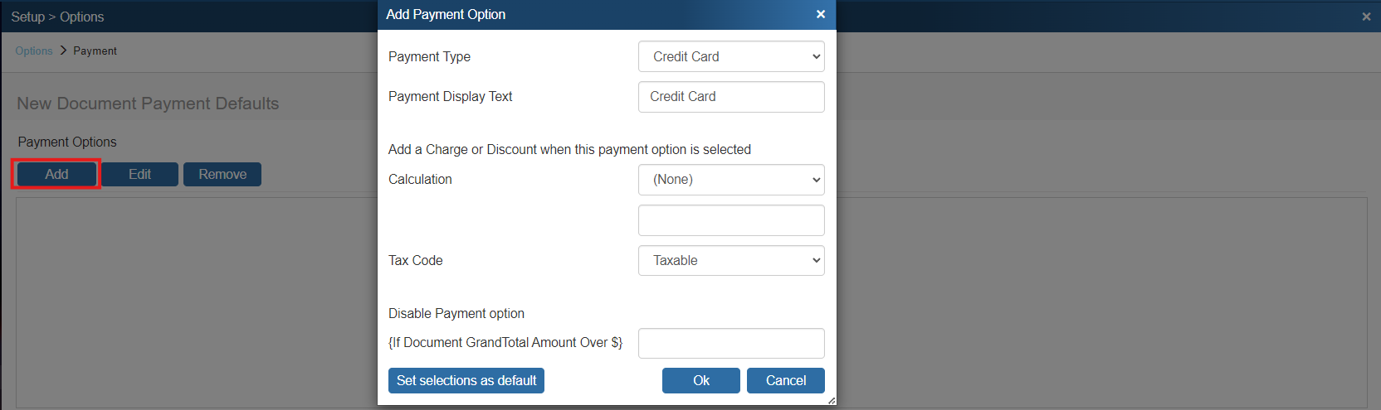Click the Payment Display Text field
The image size is (1381, 410).
tap(730, 97)
